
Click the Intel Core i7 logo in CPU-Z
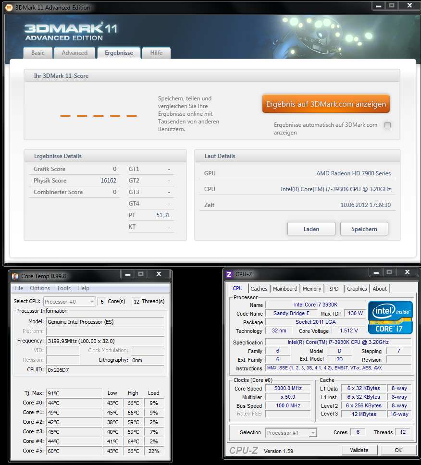coord(390,318)
